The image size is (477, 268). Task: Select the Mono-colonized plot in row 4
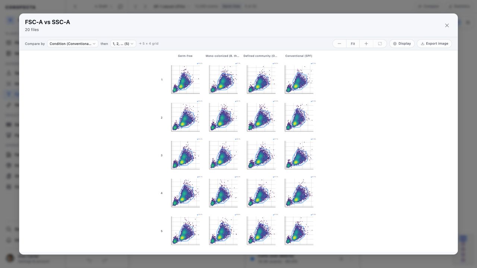[x=223, y=193]
